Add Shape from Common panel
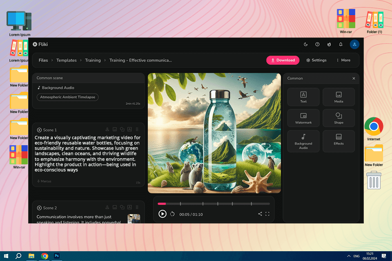392x261 pixels. tap(339, 118)
